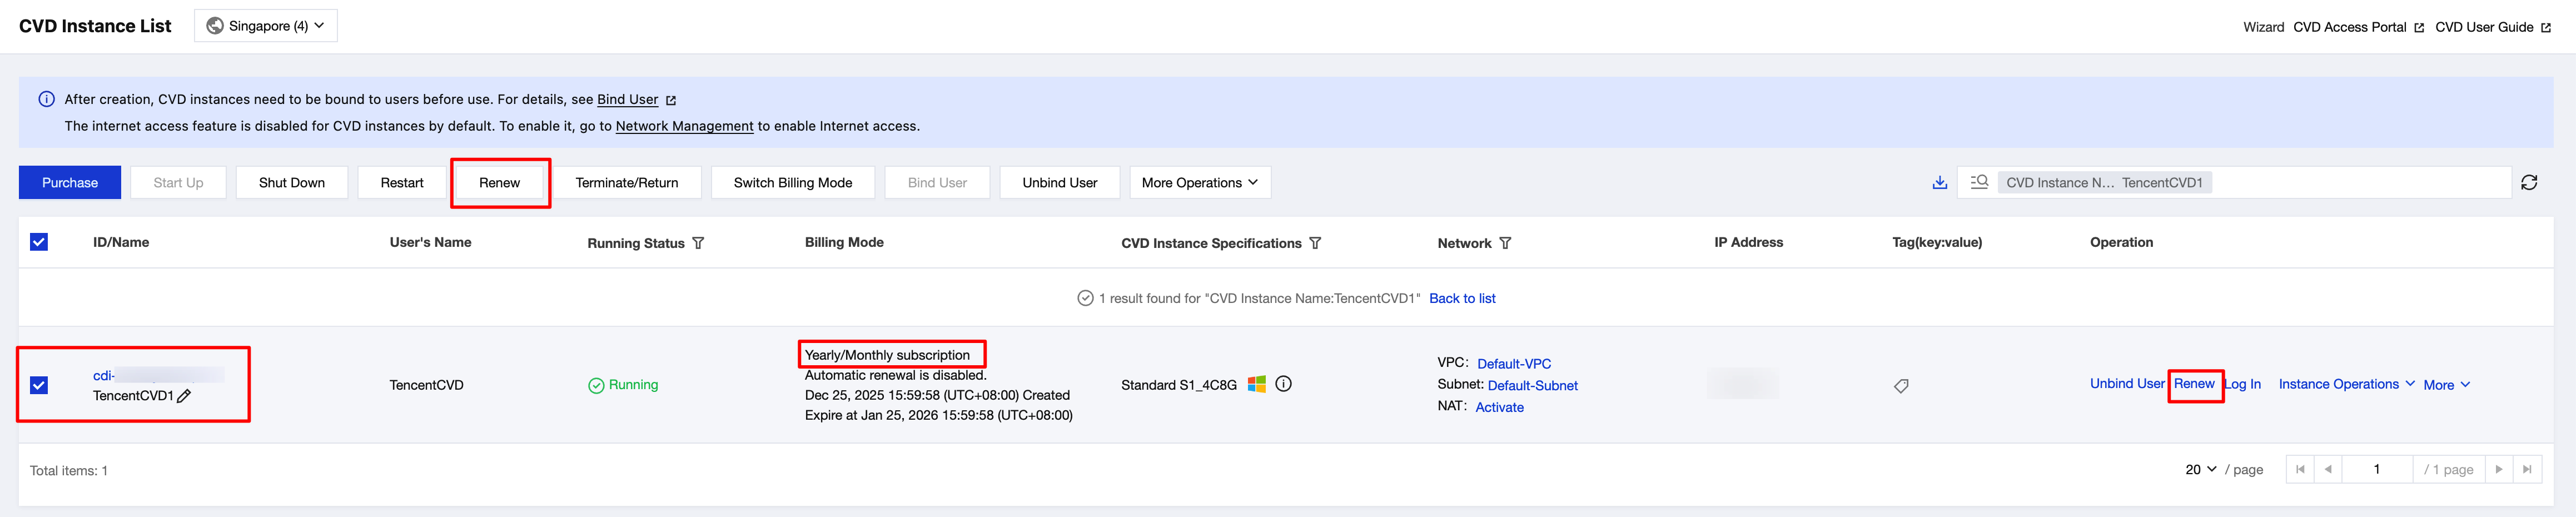The width and height of the screenshot is (2576, 517).
Task: Open the 20 per page dropdown
Action: (x=2200, y=469)
